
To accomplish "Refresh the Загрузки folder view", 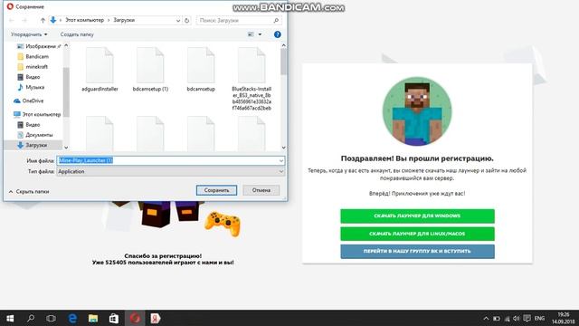I will tap(187, 20).
